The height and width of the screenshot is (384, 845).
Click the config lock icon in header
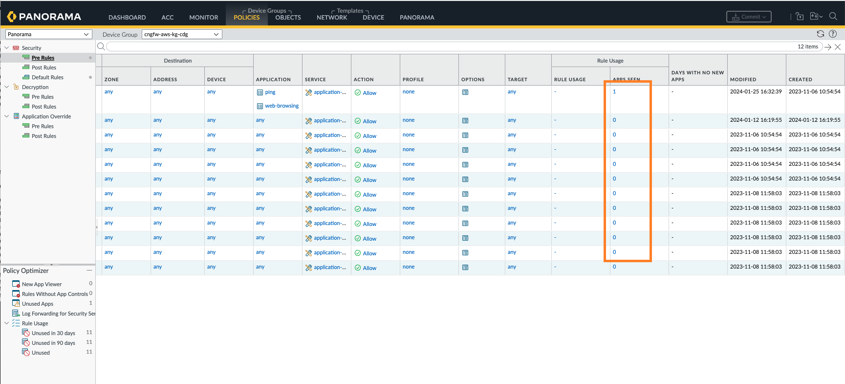(800, 17)
